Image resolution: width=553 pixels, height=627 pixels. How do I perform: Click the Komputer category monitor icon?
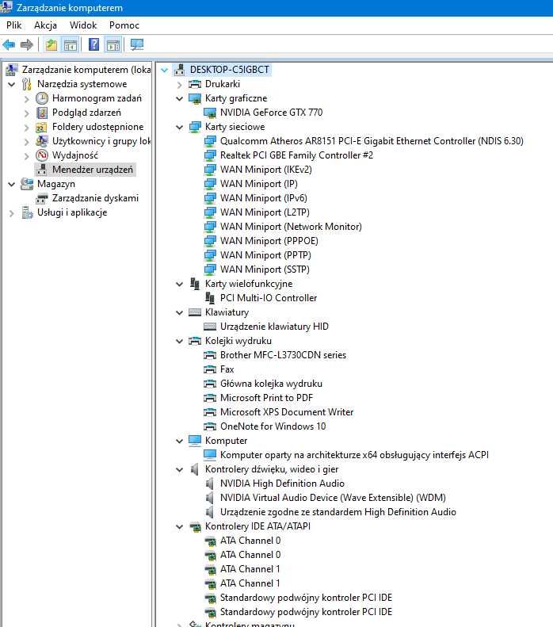(195, 440)
